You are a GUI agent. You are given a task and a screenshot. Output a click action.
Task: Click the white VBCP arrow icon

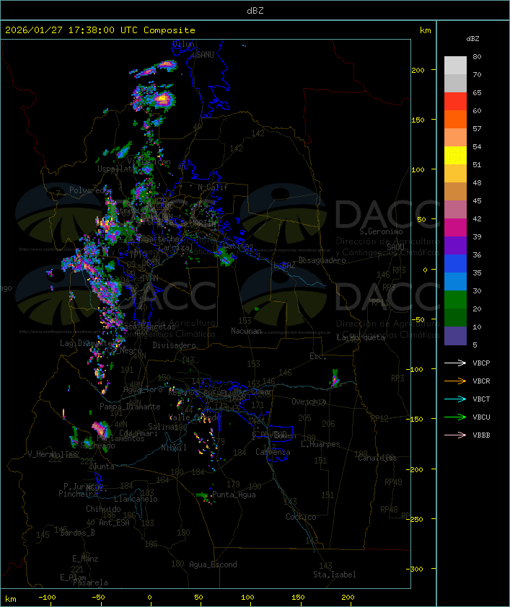tap(455, 363)
